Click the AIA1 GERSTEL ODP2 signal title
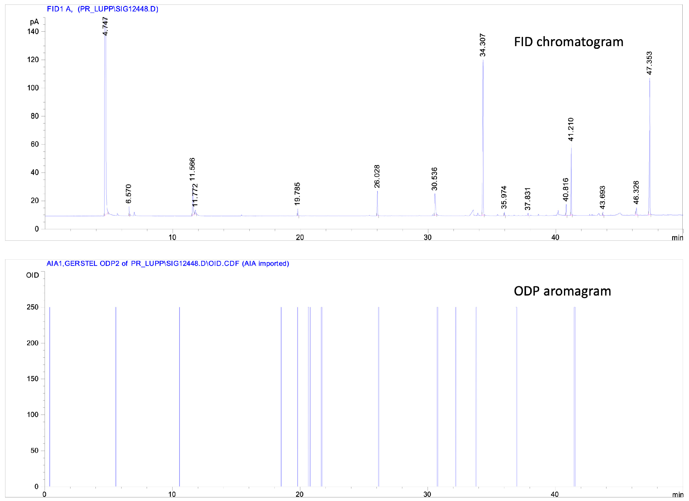The height and width of the screenshot is (501, 689). 168,264
